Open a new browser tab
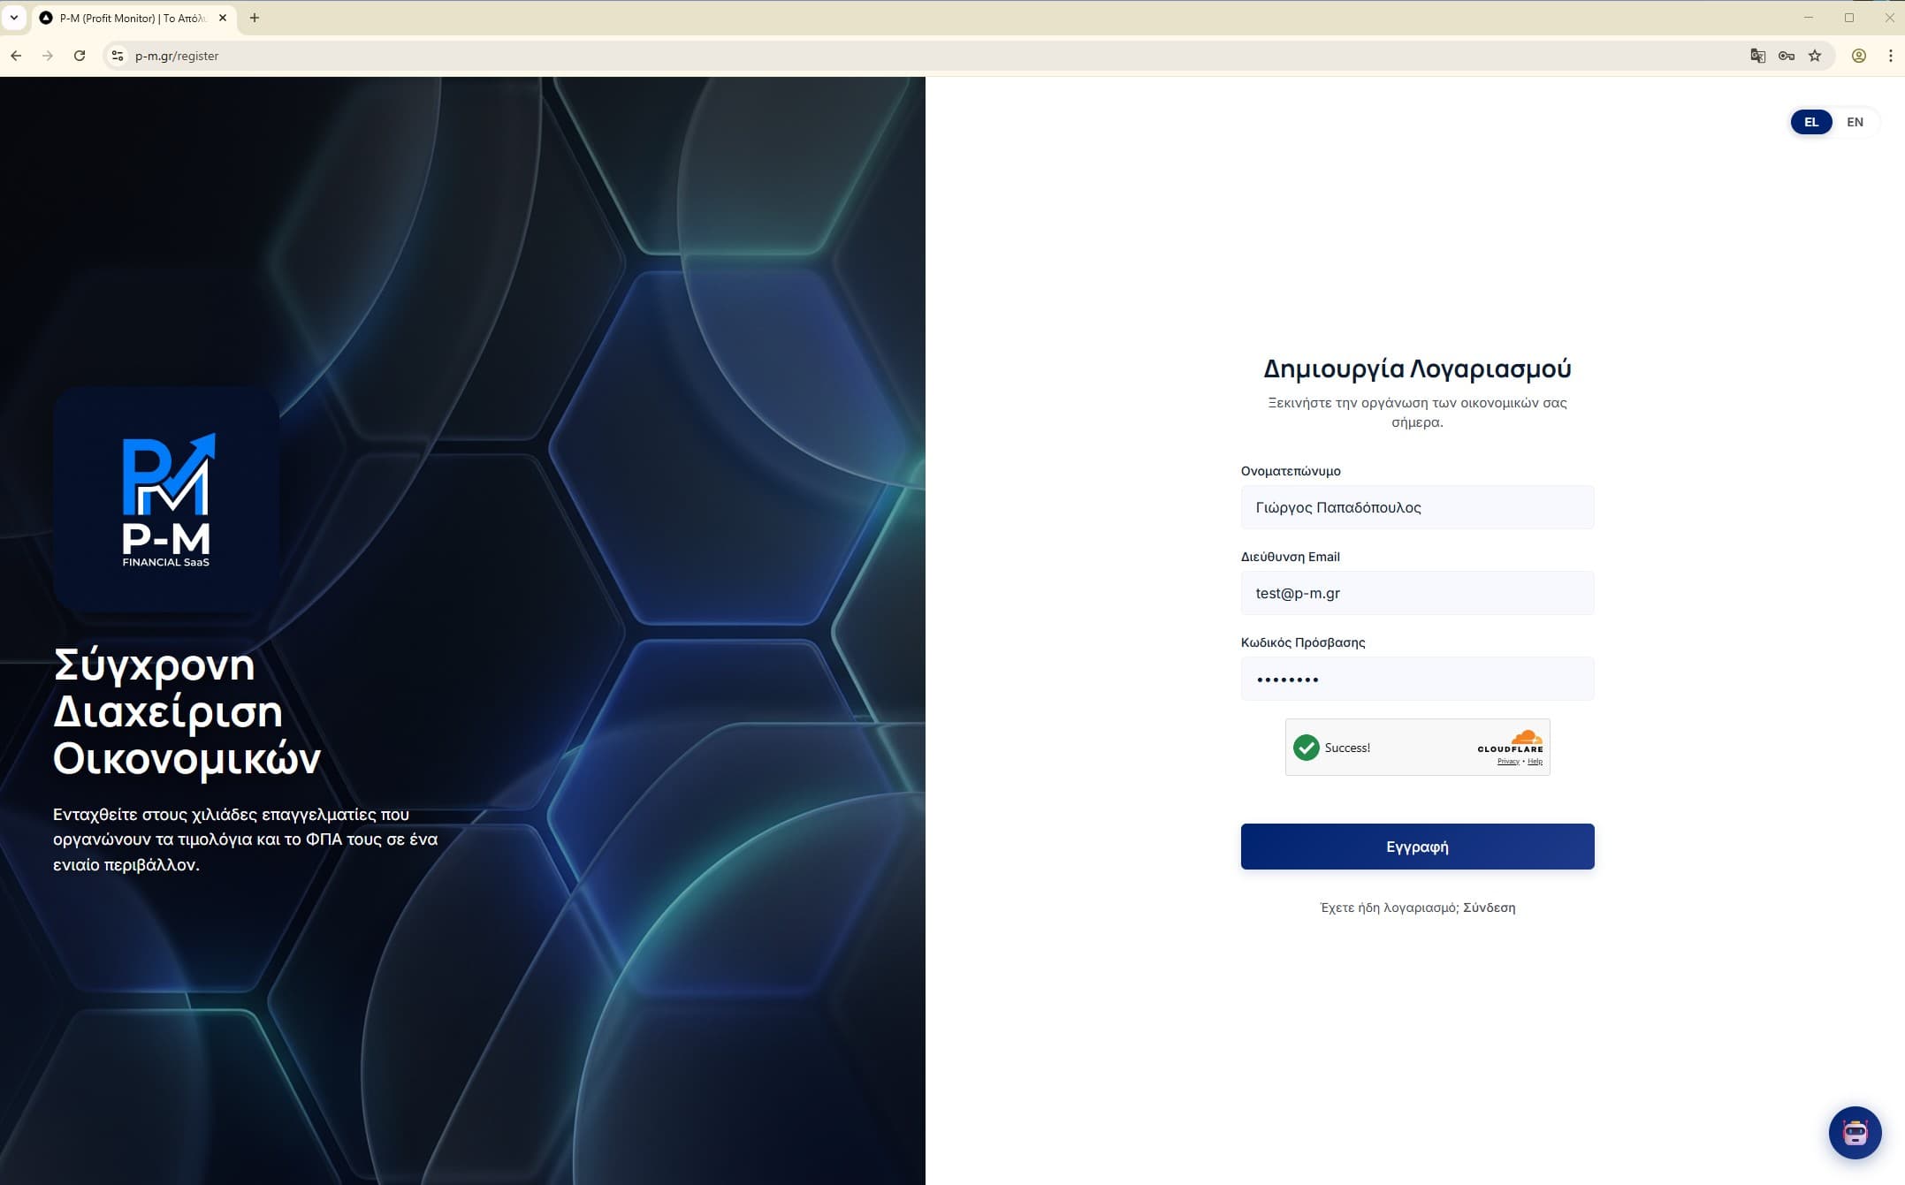Image resolution: width=1905 pixels, height=1185 pixels. click(255, 18)
